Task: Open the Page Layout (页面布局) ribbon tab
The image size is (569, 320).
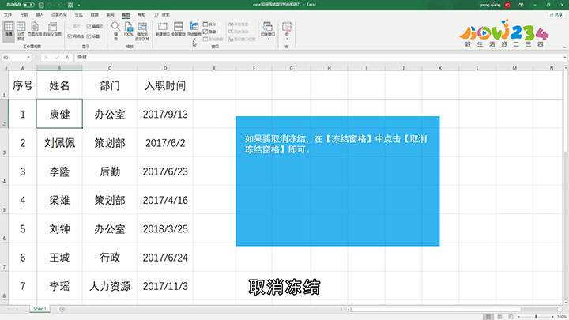Action: pyautogui.click(x=59, y=14)
